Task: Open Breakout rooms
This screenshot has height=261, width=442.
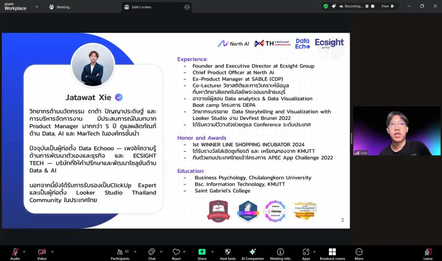Action: point(332,254)
